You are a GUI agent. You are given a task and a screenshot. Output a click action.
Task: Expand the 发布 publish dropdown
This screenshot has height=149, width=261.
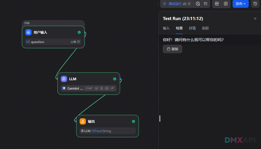(x=240, y=4)
